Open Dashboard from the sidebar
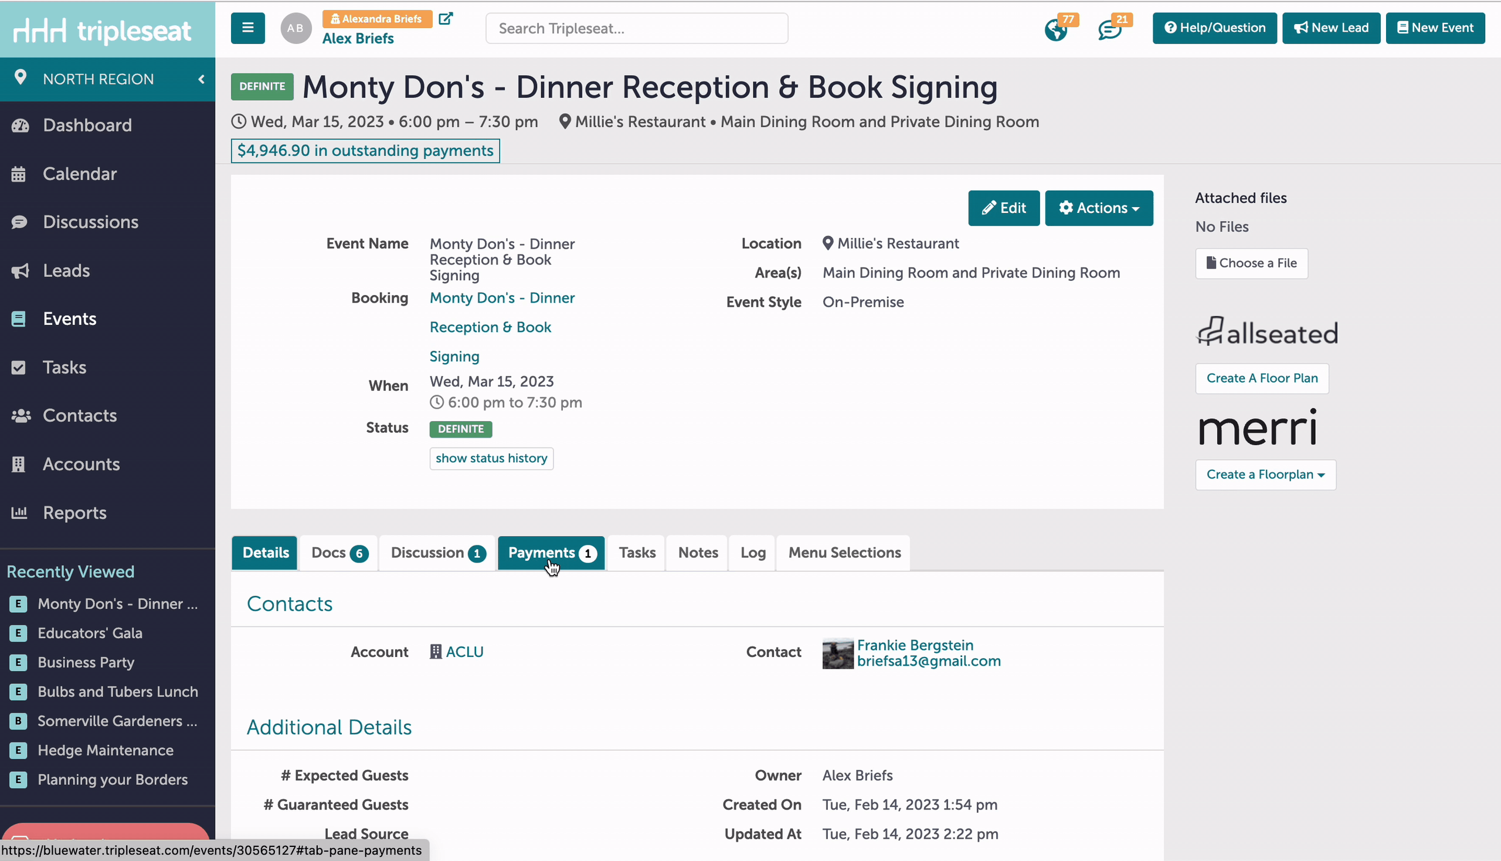This screenshot has height=861, width=1501. coord(87,125)
